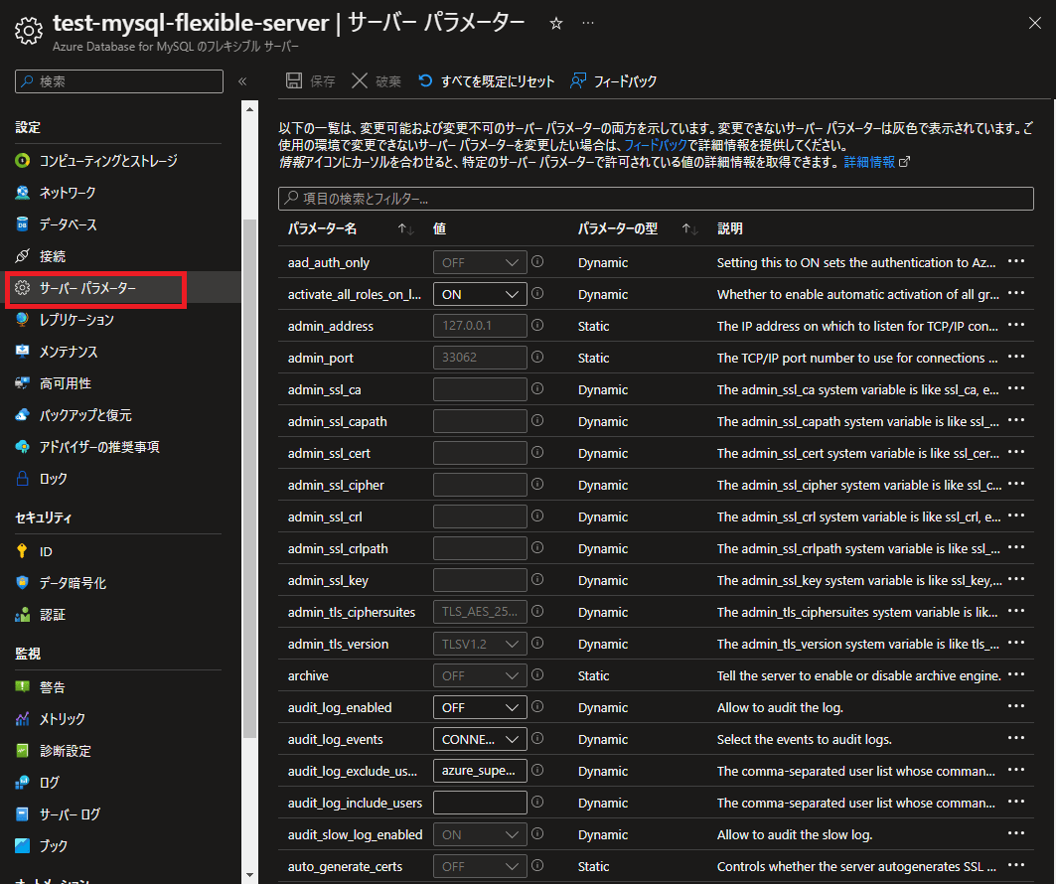This screenshot has height=884, width=1056.
Task: Open the auto_generate_certs OFF dropdown
Action: click(480, 866)
